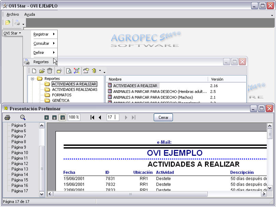Click the next page arrow
The width and height of the screenshot is (276, 207).
click(126, 117)
